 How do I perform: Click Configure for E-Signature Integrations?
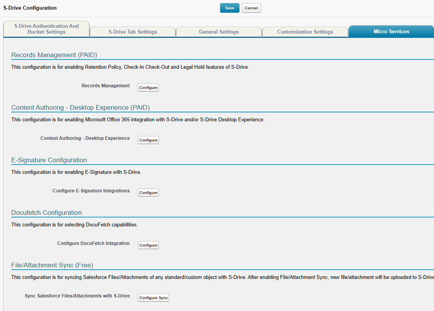[148, 193]
